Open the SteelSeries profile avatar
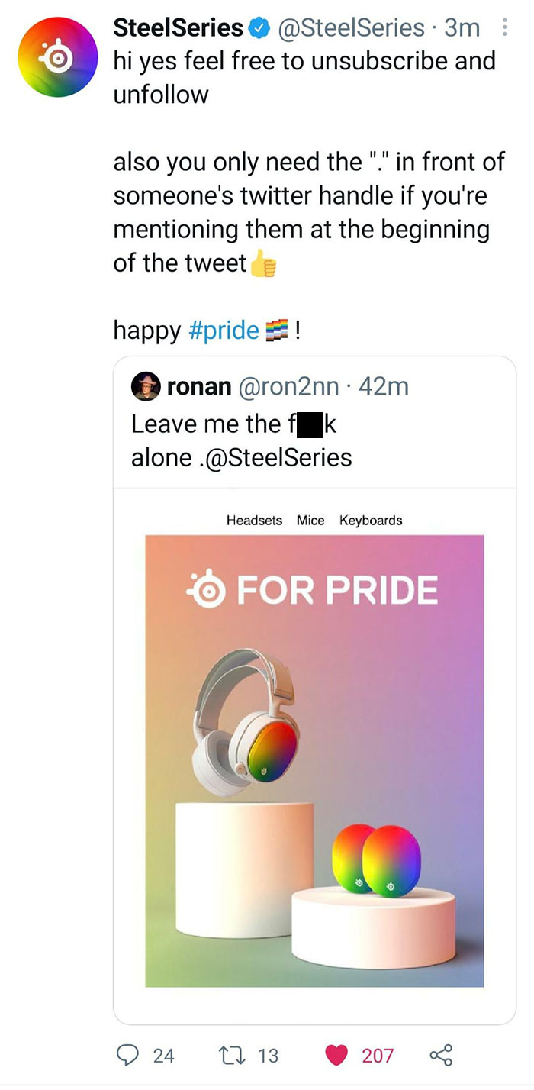 coord(59,59)
